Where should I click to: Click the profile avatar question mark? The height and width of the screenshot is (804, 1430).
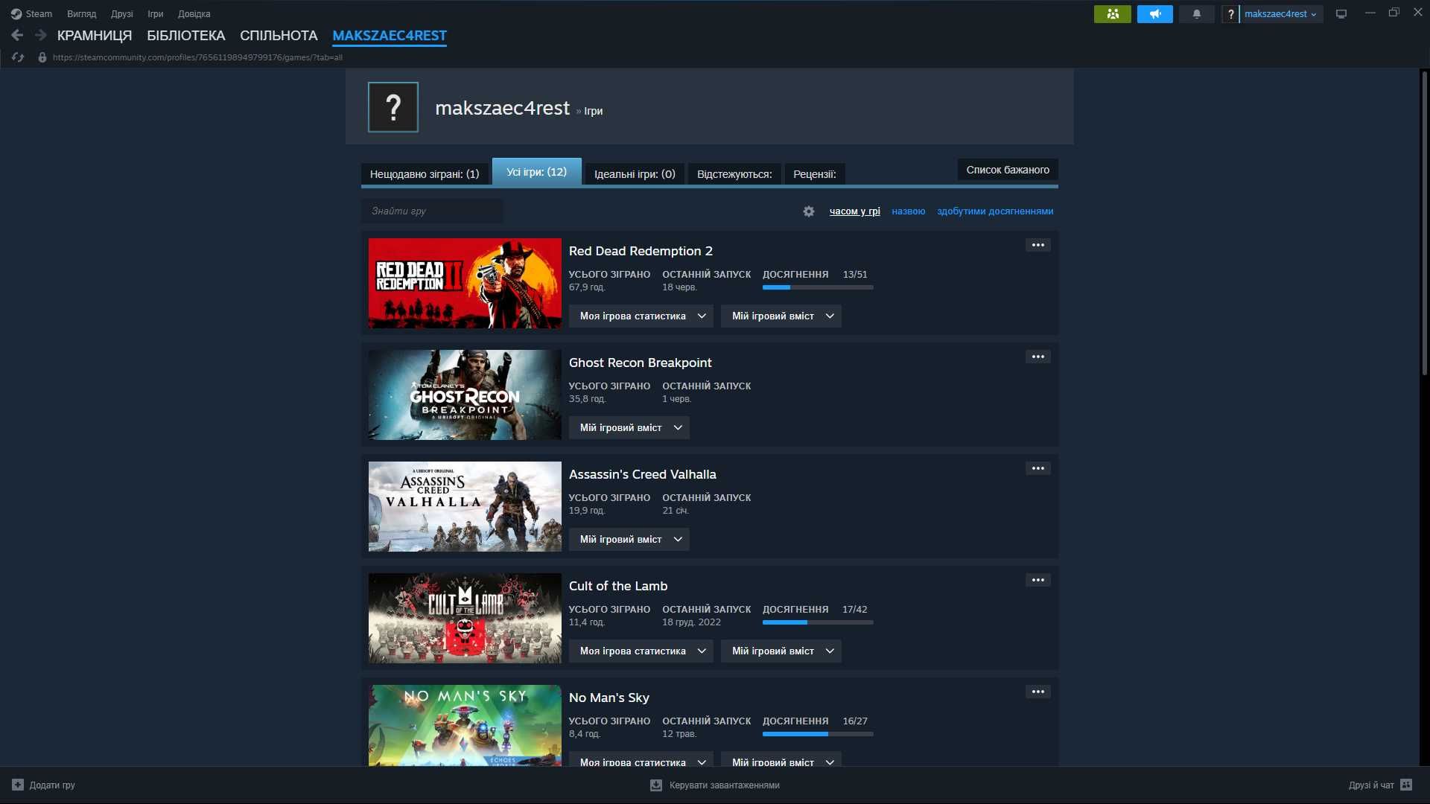point(393,107)
